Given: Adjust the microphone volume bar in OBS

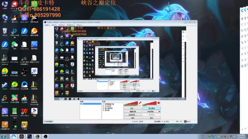Looking at the screenshot, I should 131,103.
